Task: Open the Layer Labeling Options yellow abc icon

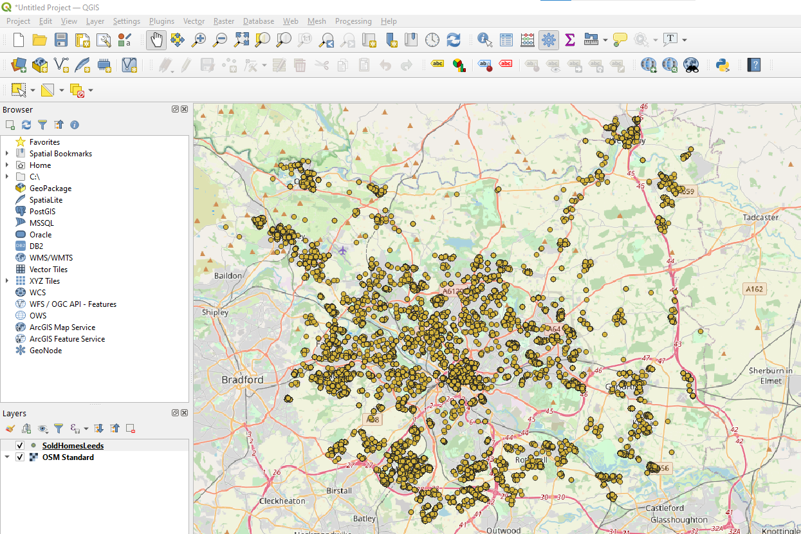Action: click(438, 64)
